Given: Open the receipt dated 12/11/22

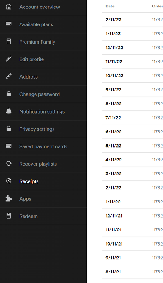Looking at the screenshot, I should click(x=132, y=48).
